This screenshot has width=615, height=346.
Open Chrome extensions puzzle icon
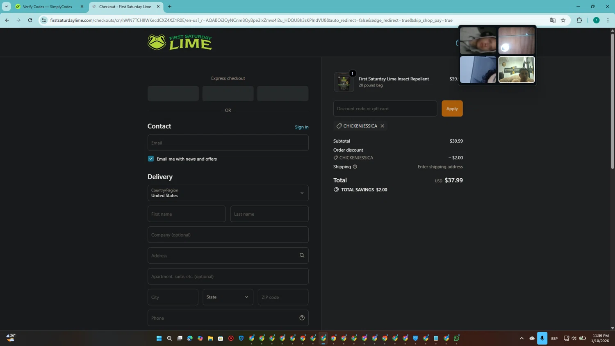[579, 20]
